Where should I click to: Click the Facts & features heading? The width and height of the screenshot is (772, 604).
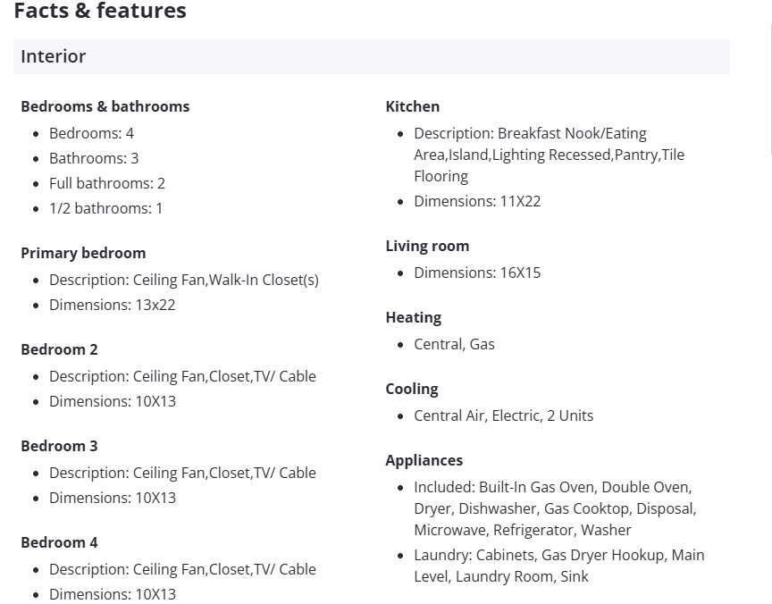(100, 12)
